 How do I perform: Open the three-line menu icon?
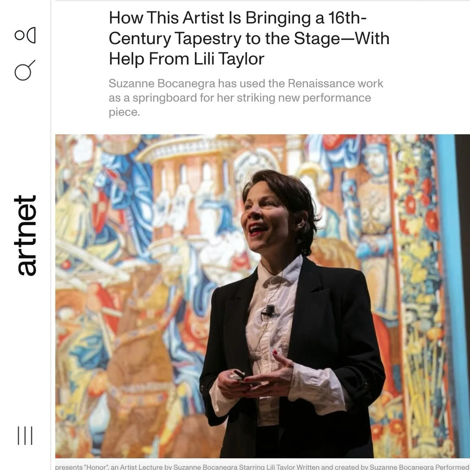coord(25,435)
